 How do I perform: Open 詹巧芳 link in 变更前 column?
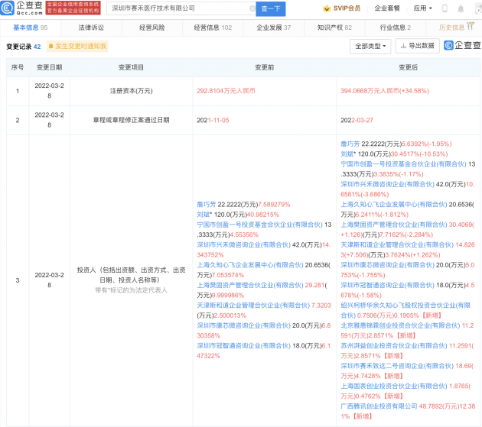(x=206, y=205)
